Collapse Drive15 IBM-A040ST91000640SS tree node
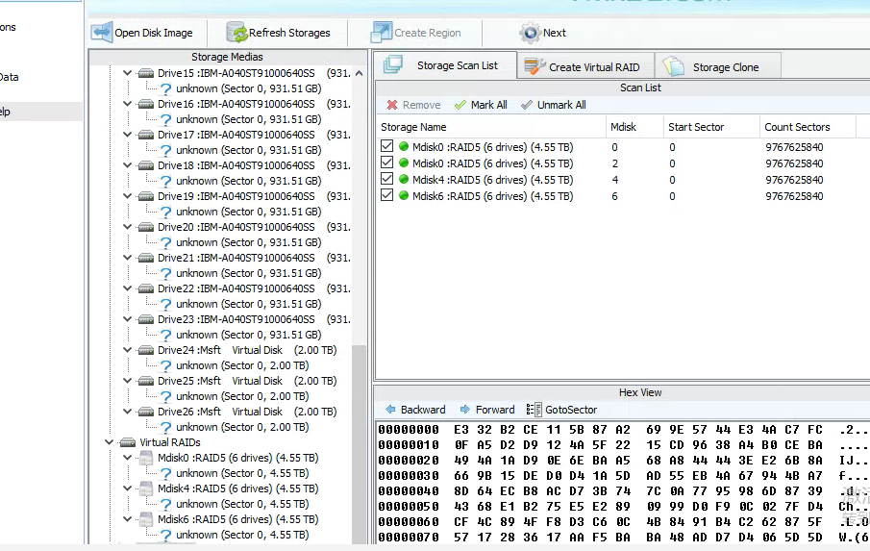The image size is (870, 551). click(x=127, y=73)
